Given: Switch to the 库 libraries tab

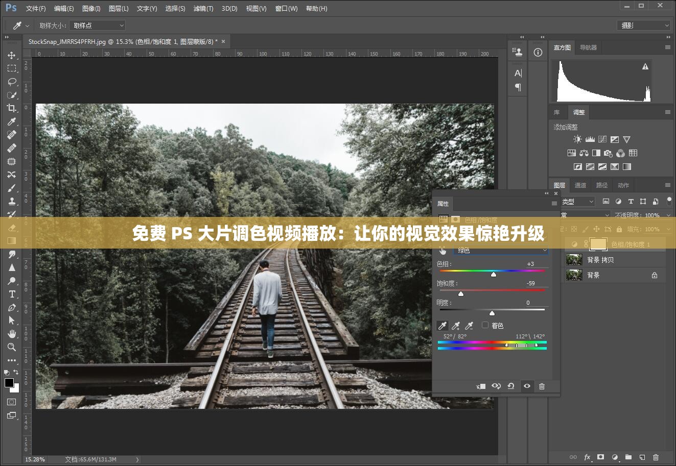Looking at the screenshot, I should coord(557,112).
